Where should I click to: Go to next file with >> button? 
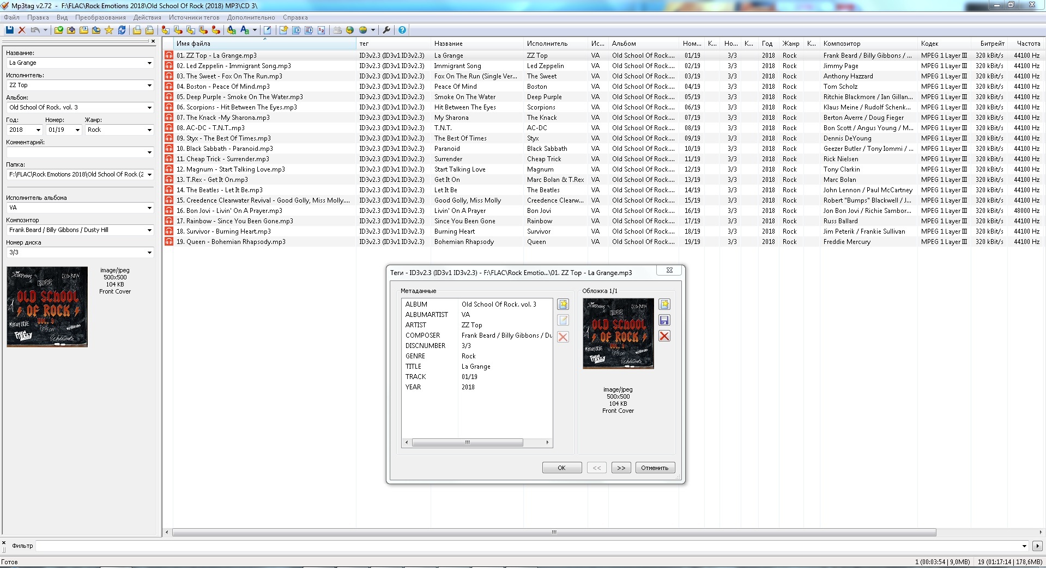pyautogui.click(x=621, y=468)
